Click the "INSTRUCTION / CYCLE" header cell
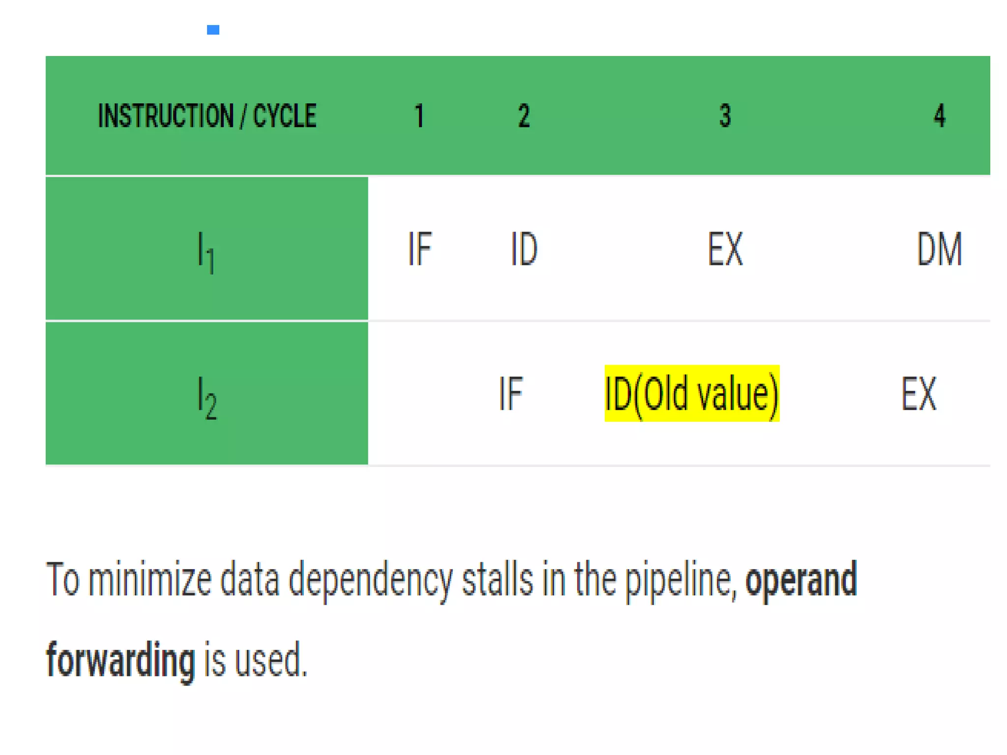Screen dimensions: 1007x755 207,116
